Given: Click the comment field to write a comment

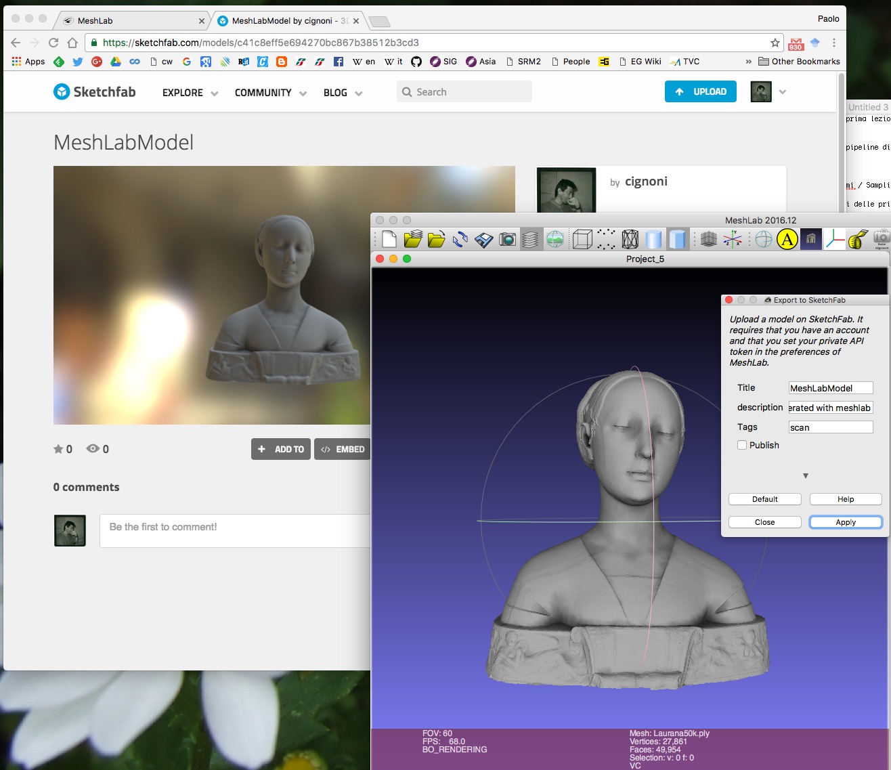Looking at the screenshot, I should pos(237,527).
